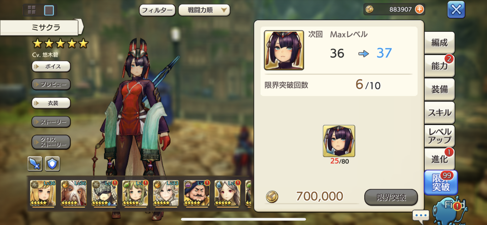Open the フィルター filter options
487x225 pixels.
(x=157, y=10)
